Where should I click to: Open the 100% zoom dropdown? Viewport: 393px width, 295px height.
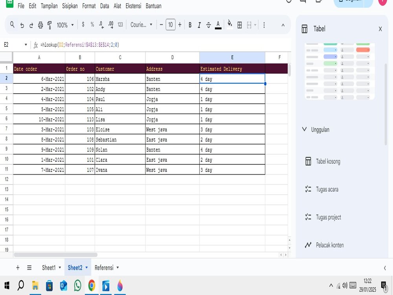point(65,25)
